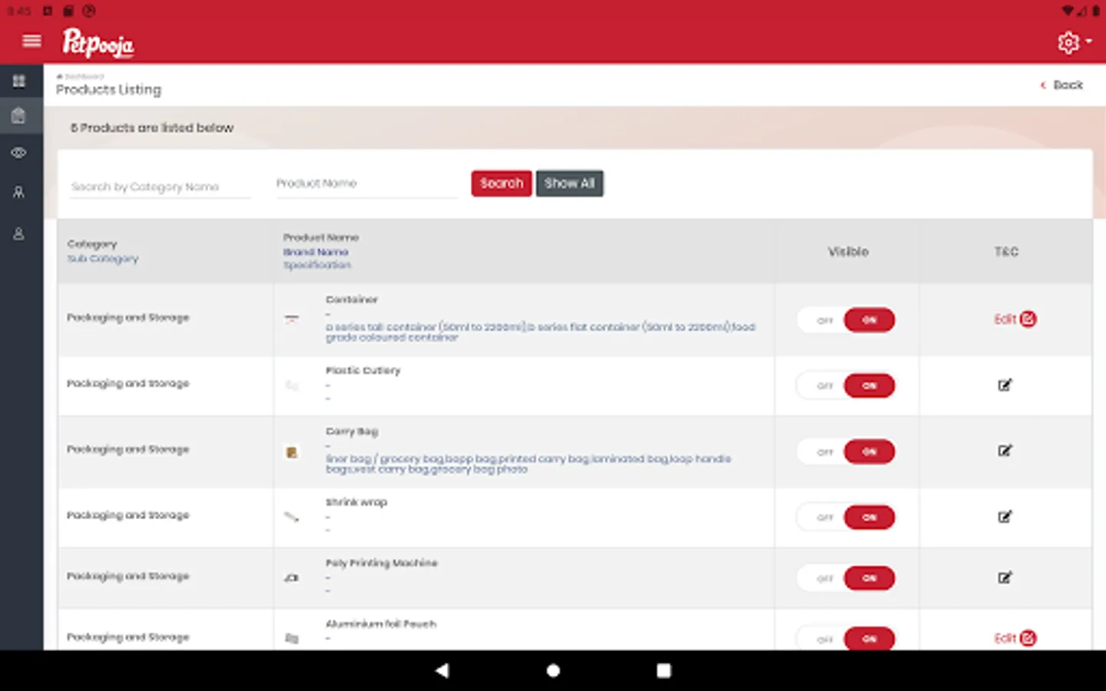Click the Show All button
Image resolution: width=1106 pixels, height=691 pixels.
click(569, 183)
